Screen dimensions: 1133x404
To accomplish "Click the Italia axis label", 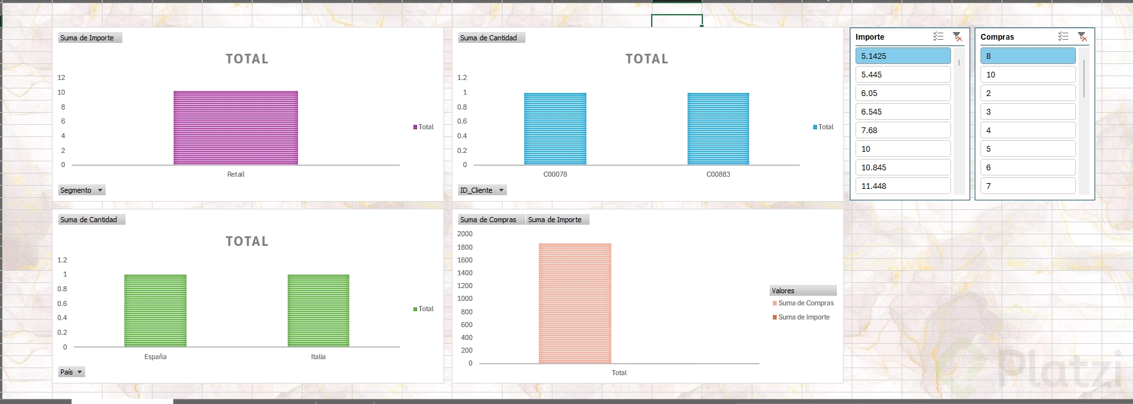I will [x=318, y=357].
